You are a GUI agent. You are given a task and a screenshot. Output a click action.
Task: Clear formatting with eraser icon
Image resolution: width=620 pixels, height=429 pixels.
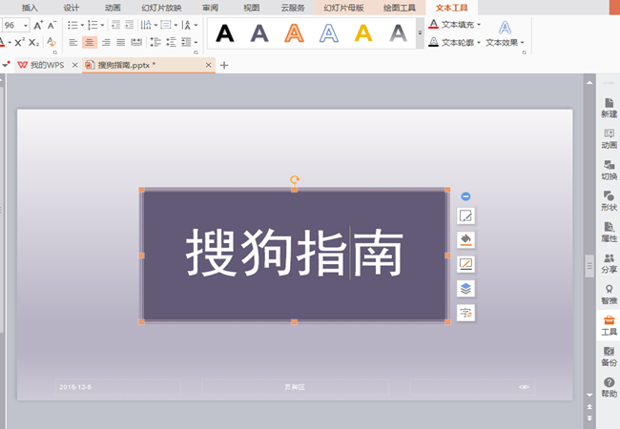[52, 42]
